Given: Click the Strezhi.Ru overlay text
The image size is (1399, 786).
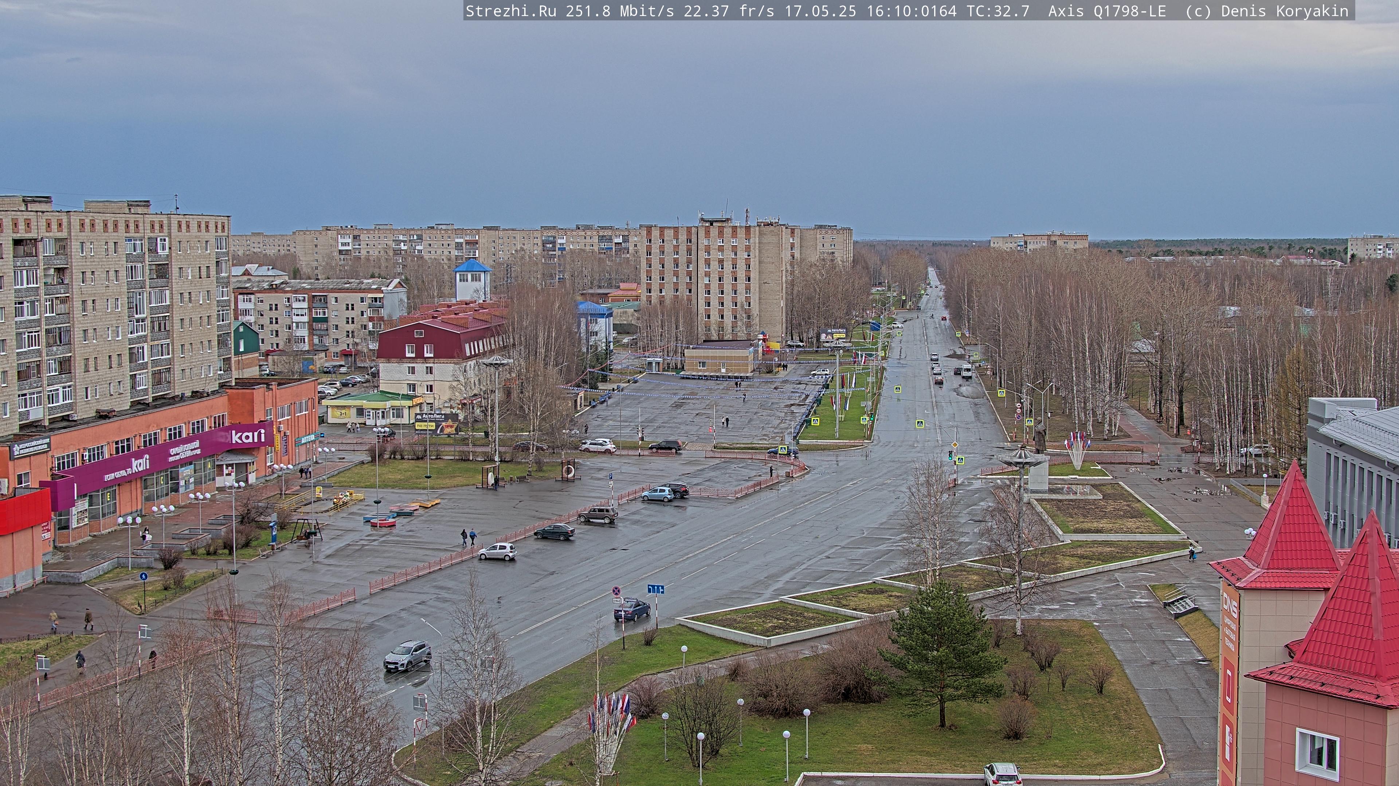Looking at the screenshot, I should (511, 11).
